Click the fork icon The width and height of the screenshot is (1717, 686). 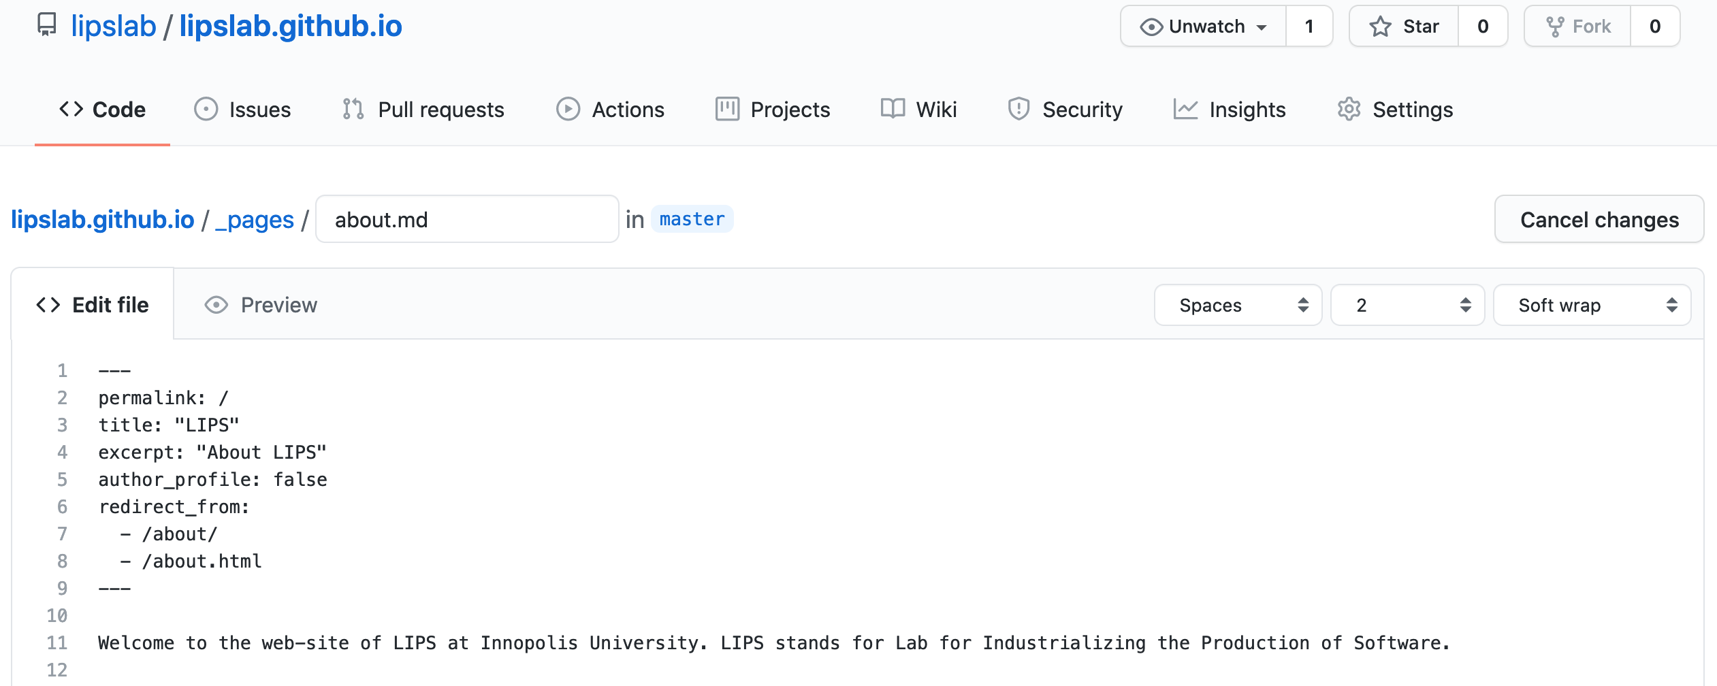[x=1554, y=27]
